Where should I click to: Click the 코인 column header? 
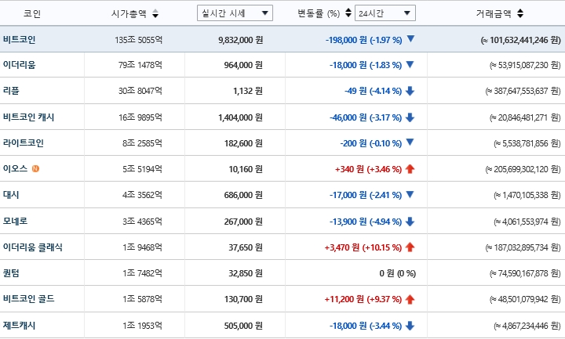32,13
